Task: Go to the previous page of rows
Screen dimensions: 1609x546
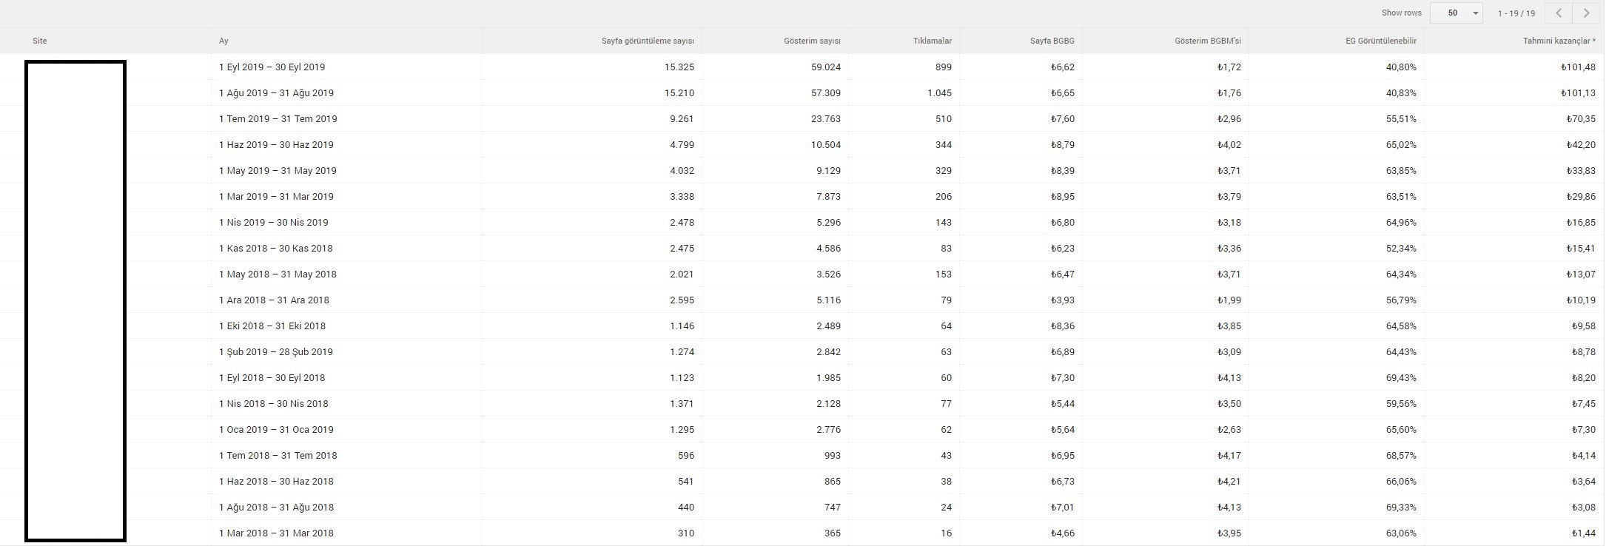Action: click(1559, 13)
